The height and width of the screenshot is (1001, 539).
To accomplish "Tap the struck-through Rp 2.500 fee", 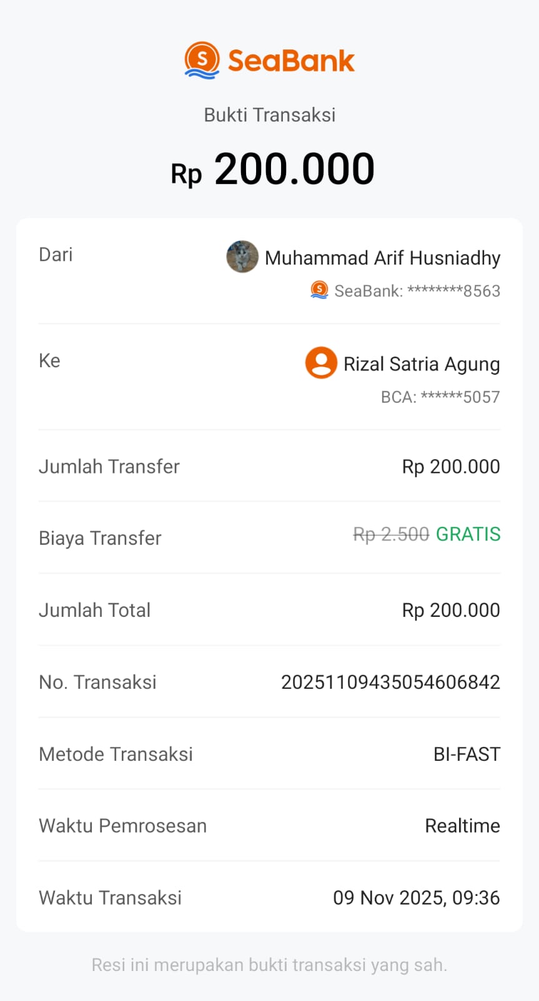I will tap(391, 534).
